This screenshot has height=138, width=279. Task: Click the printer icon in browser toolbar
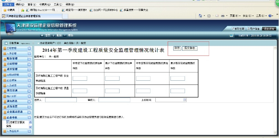click(x=223, y=16)
